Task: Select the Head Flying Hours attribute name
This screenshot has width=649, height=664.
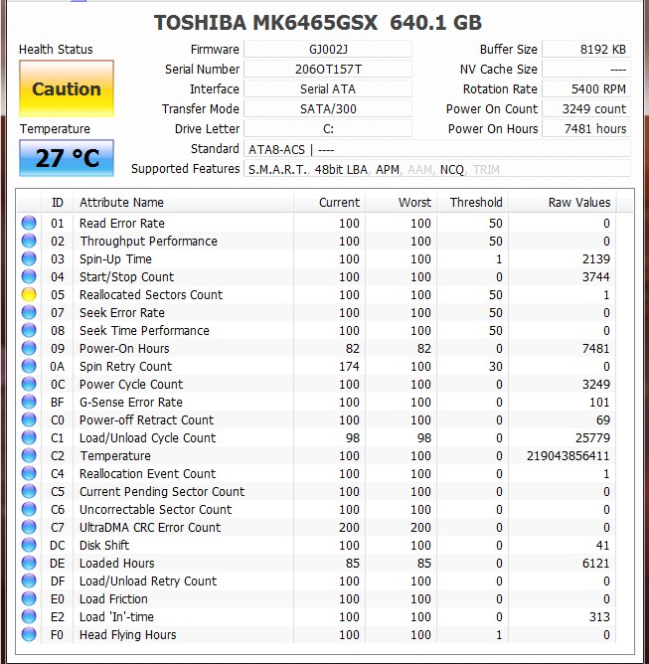Action: pos(128,635)
